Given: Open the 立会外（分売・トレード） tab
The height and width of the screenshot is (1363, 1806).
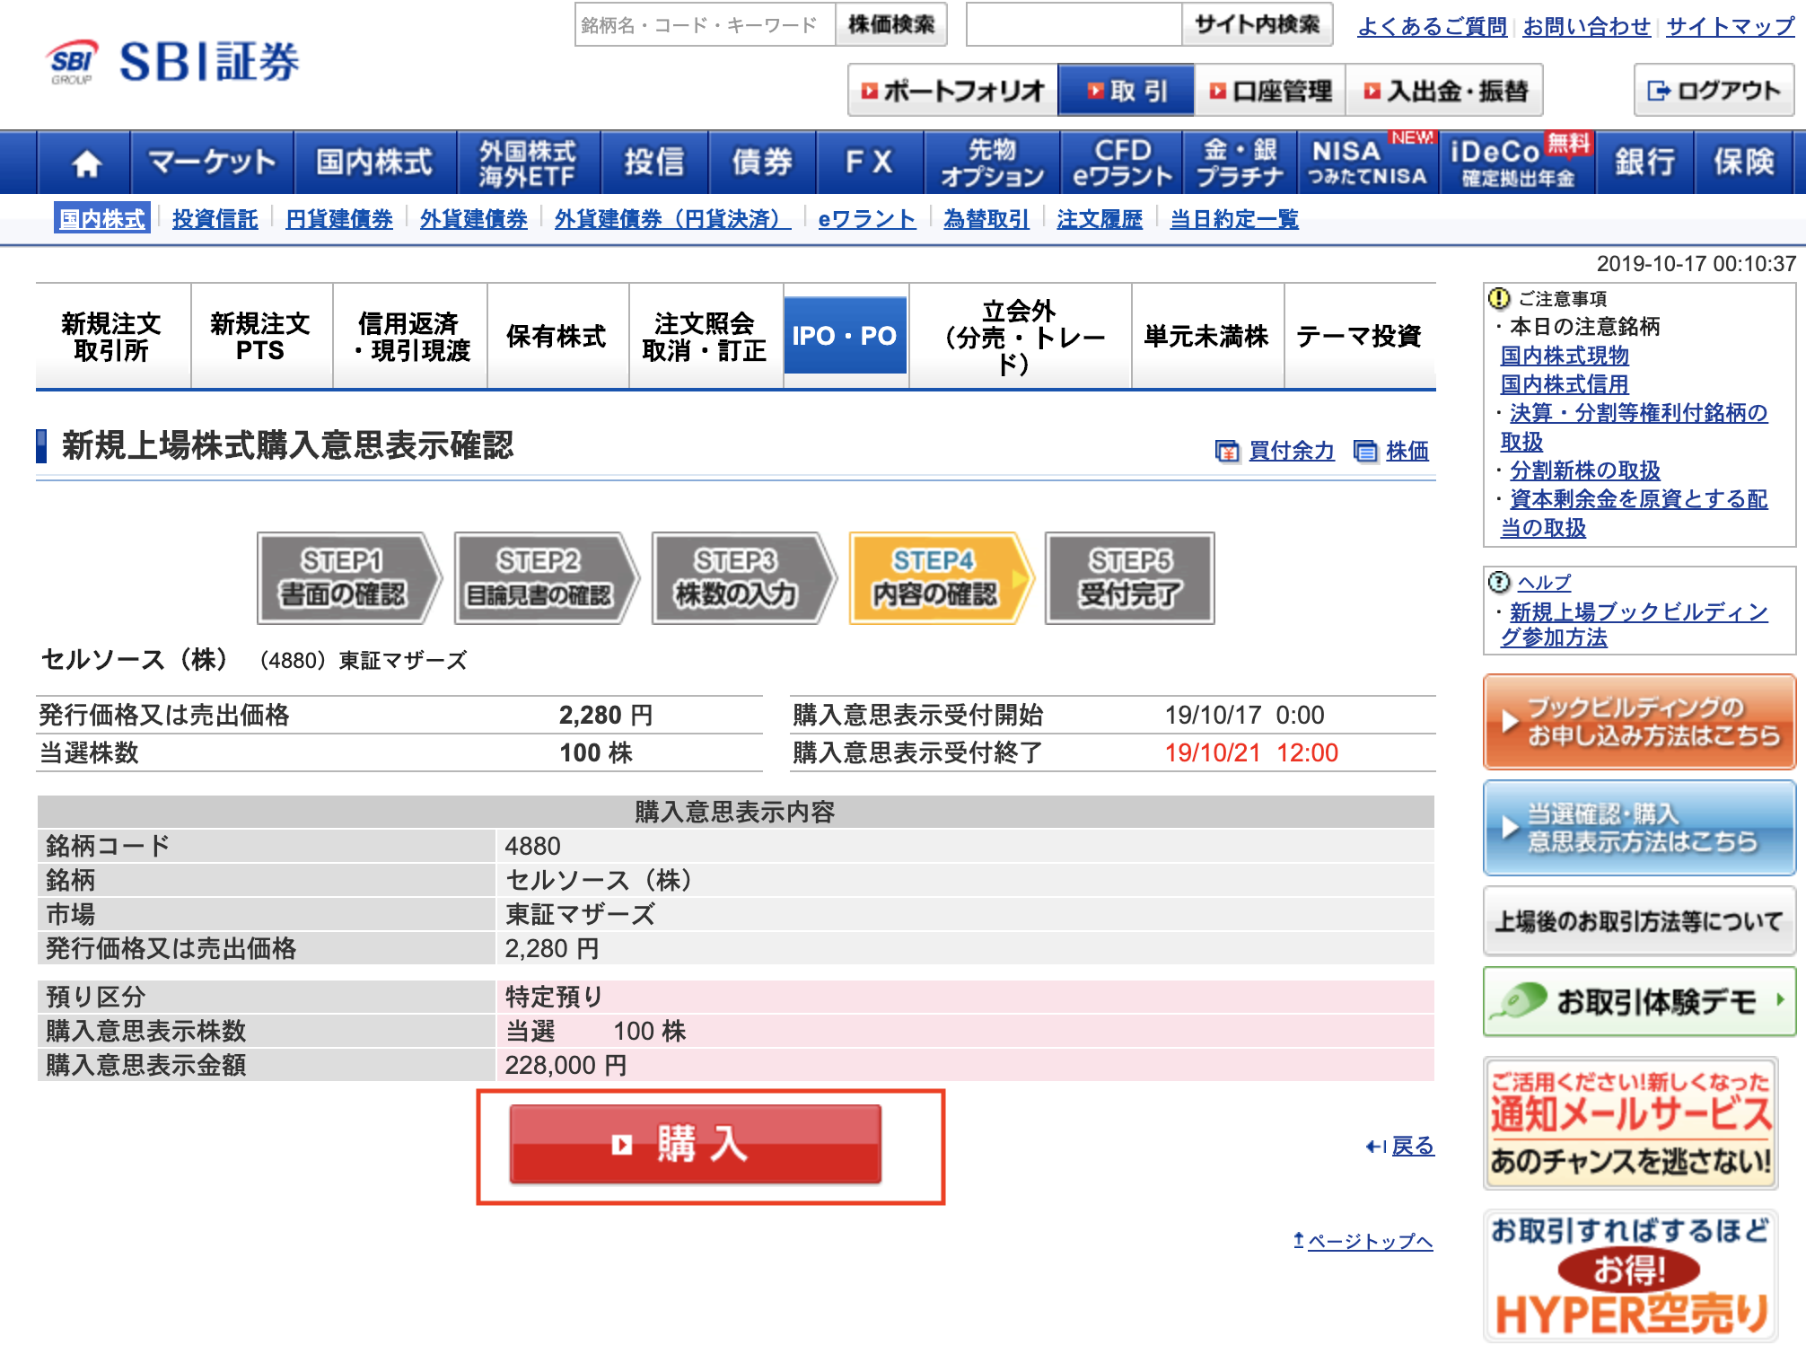Looking at the screenshot, I should pos(1020,337).
